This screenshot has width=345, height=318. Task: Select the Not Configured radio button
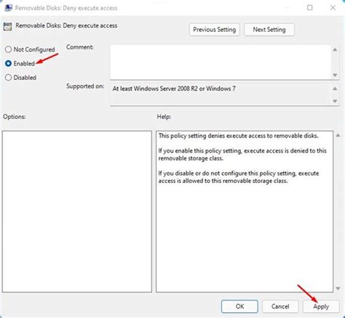8,49
